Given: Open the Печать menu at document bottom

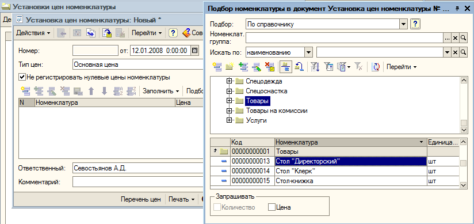Looking at the screenshot, I should pos(181,199).
